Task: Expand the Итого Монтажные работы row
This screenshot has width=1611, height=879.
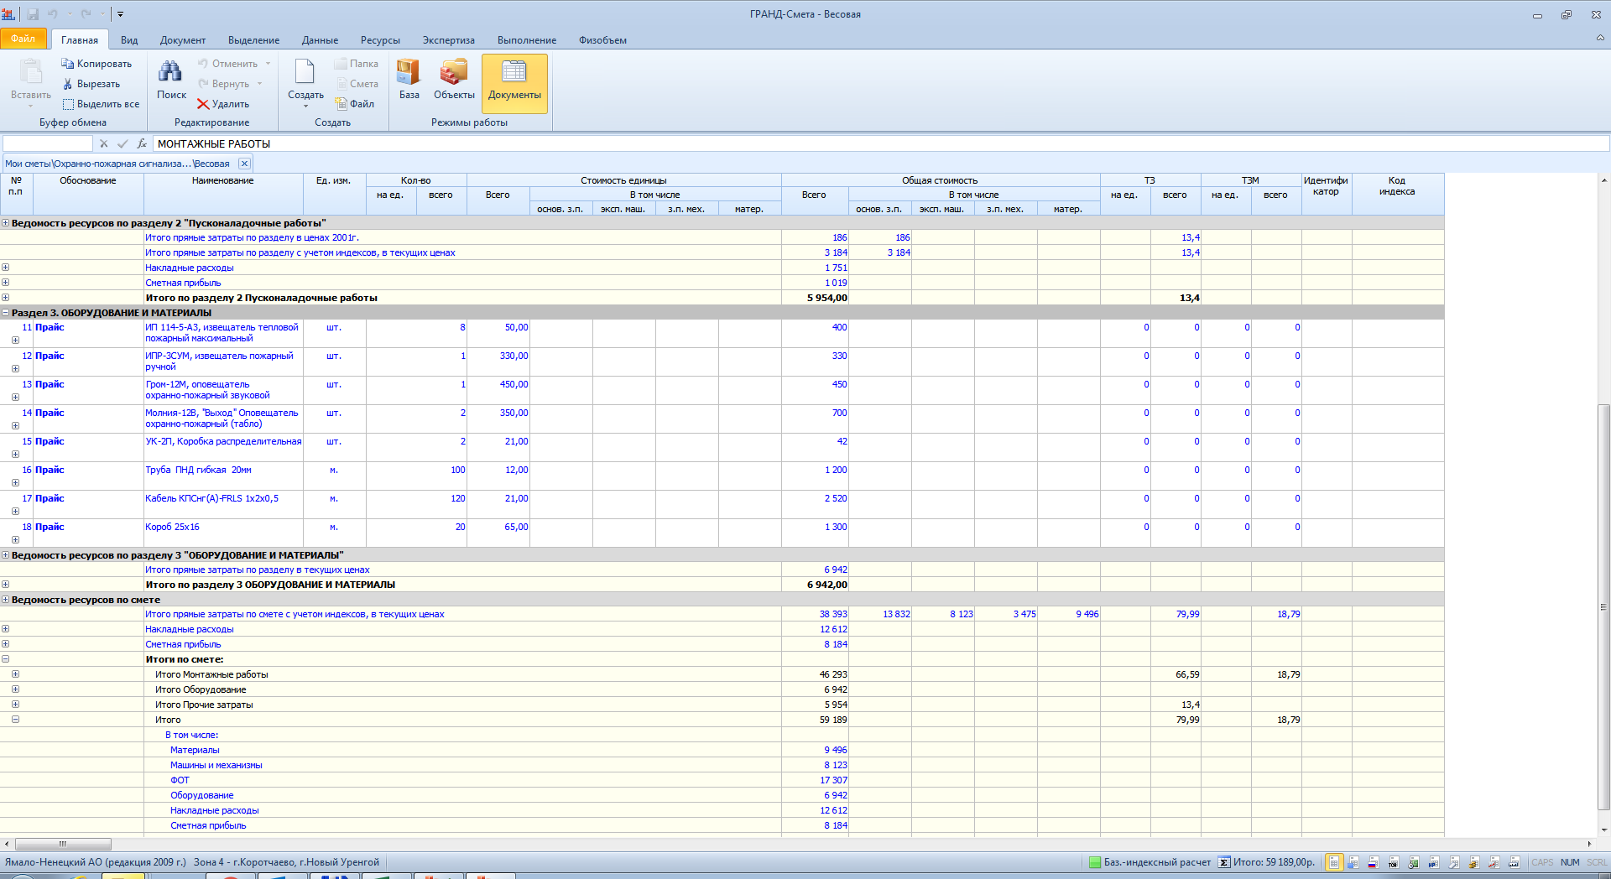Action: (15, 674)
